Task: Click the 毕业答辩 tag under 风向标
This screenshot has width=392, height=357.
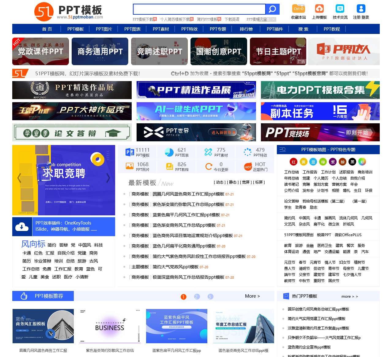Action: pos(43,261)
